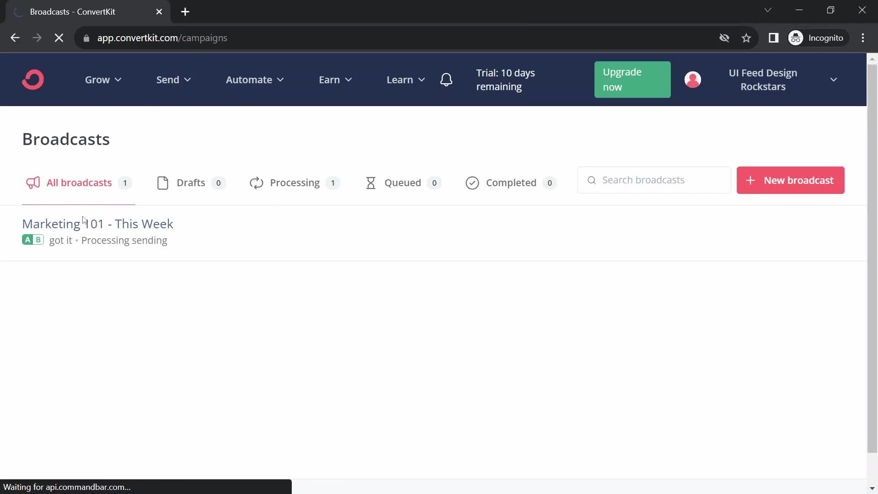
Task: Expand the Automate navigation dropdown
Action: (255, 79)
